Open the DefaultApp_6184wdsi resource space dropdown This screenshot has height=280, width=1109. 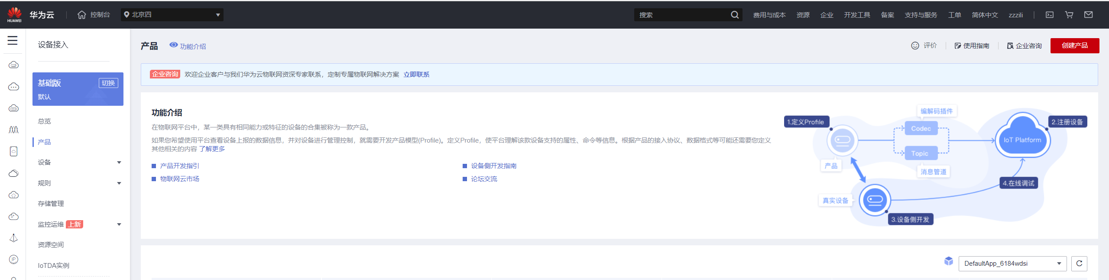pyautogui.click(x=1012, y=264)
